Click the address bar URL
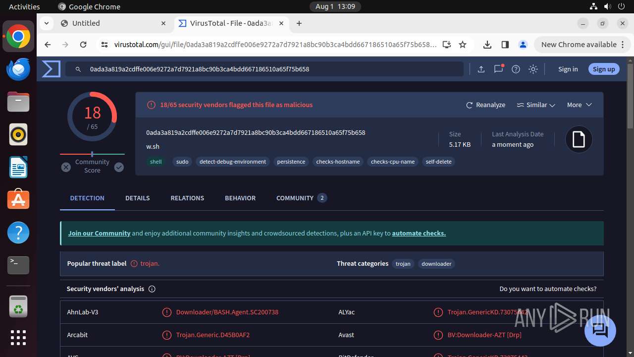The height and width of the screenshot is (357, 634). [x=275, y=45]
